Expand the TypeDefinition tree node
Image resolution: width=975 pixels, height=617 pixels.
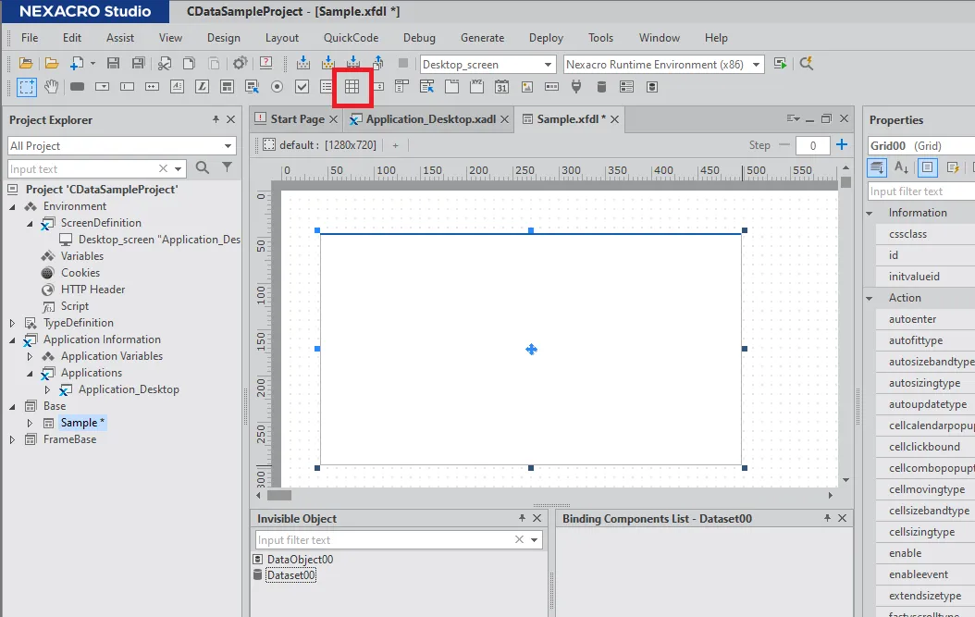click(x=13, y=323)
